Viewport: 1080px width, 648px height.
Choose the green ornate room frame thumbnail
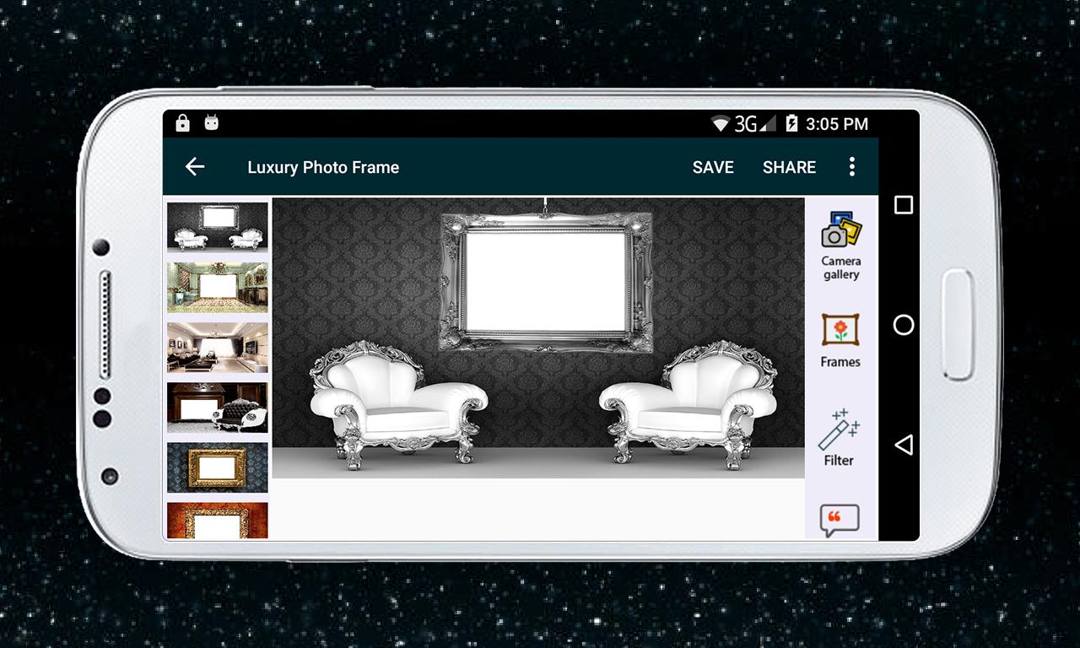tap(218, 288)
